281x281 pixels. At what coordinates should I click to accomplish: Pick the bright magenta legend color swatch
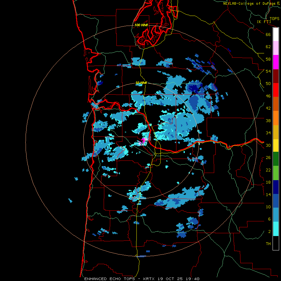pos(276,62)
